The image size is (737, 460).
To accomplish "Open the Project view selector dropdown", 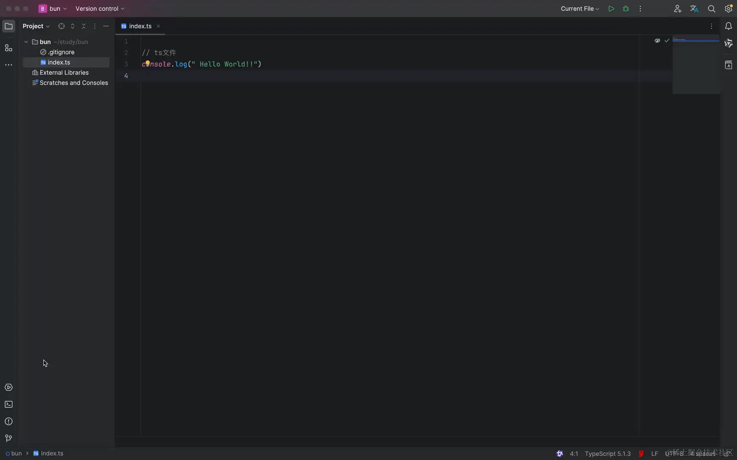I will click(36, 26).
